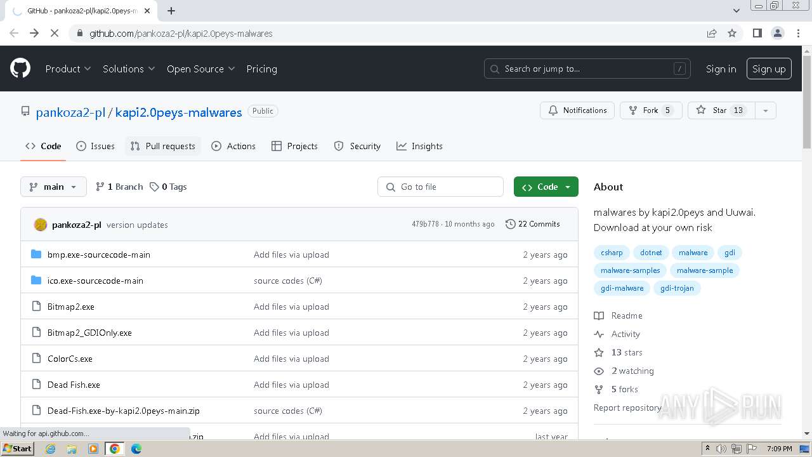Focus the Go to file field
Image resolution: width=812 pixels, height=457 pixels.
441,187
